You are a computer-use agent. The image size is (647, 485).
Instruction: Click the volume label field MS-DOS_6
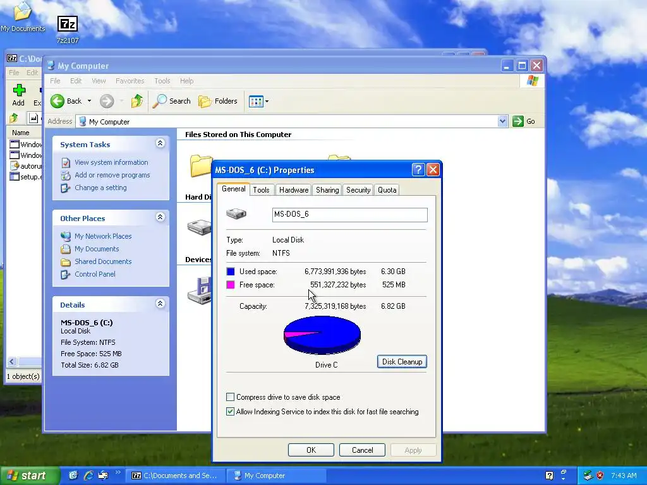coord(350,215)
